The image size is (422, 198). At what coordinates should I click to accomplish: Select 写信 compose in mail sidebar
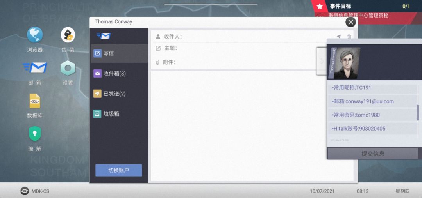click(119, 53)
